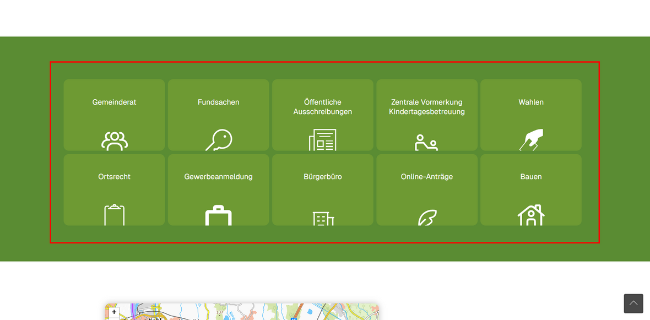650x320 pixels.
Task: Click the Bauen house icon
Action: (x=531, y=215)
